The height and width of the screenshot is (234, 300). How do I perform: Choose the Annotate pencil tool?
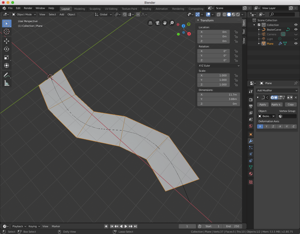coord(7,75)
